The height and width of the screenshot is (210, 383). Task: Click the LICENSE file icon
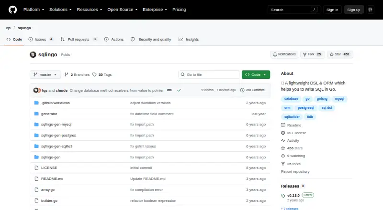click(36, 168)
